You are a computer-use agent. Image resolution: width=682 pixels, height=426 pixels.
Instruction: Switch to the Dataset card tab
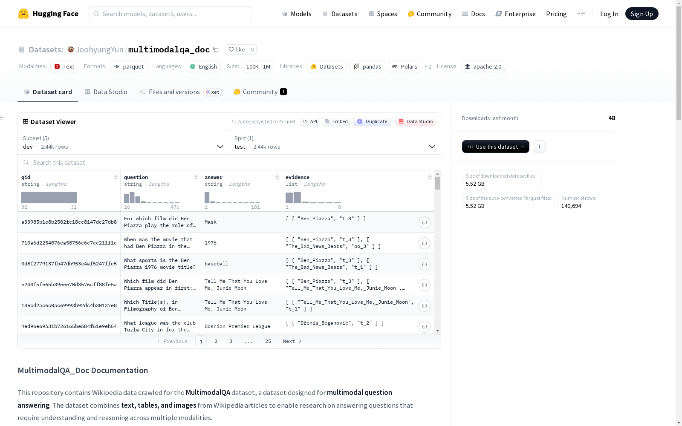tap(48, 92)
